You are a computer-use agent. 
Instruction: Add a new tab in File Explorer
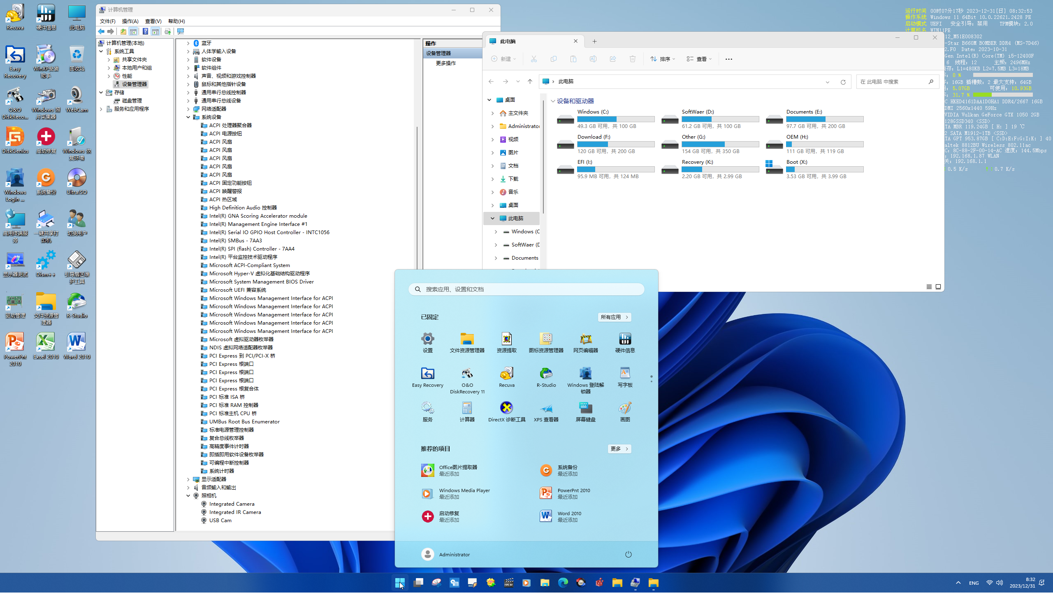594,41
